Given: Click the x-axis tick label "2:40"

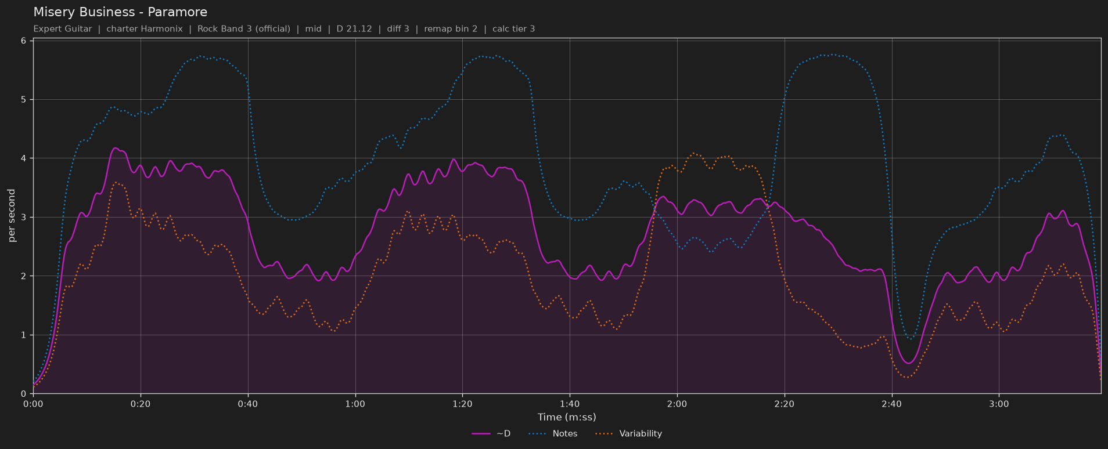Looking at the screenshot, I should pos(891,403).
